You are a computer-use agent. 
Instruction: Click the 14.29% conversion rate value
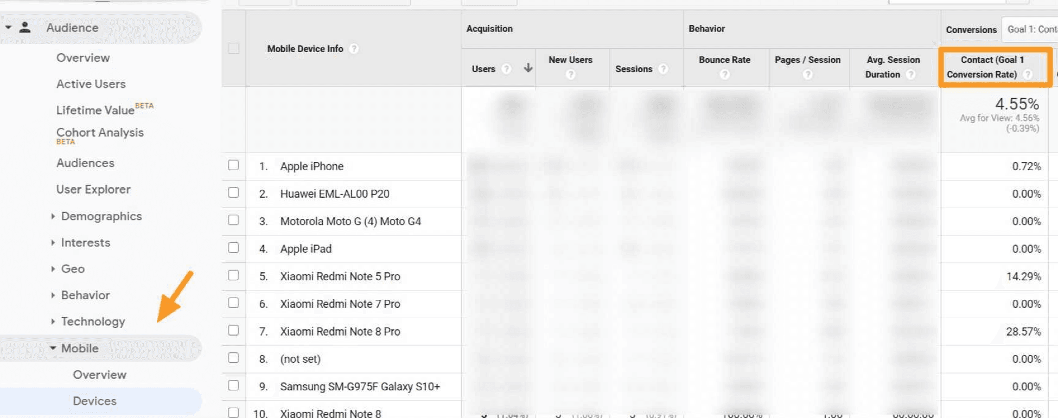point(1023,276)
